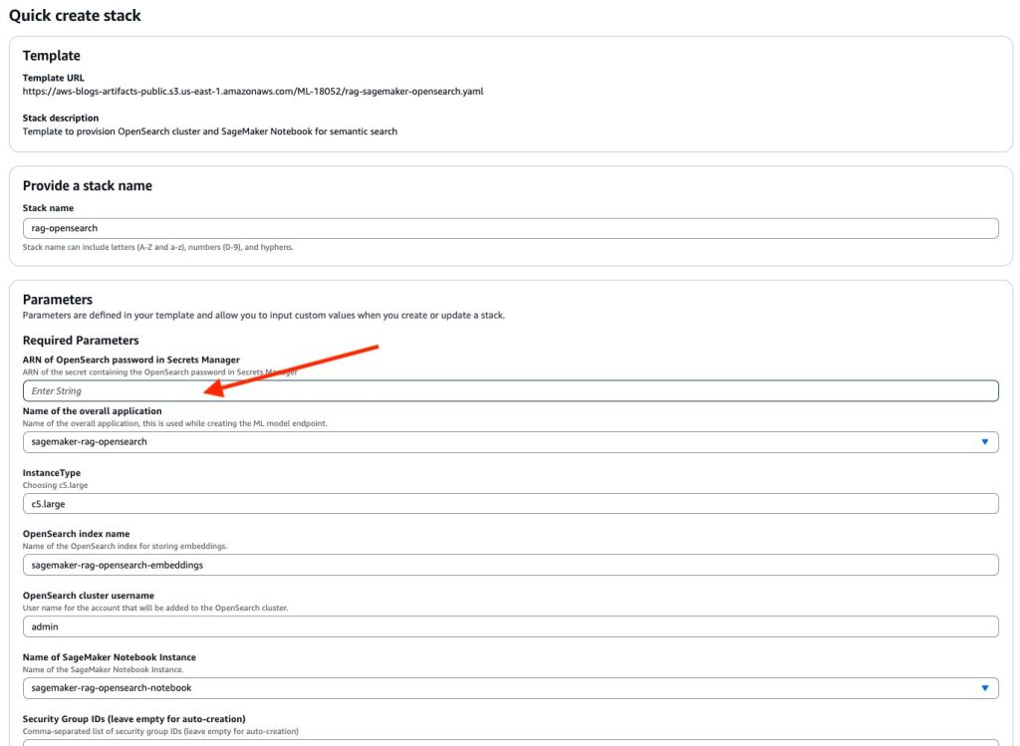The width and height of the screenshot is (1020, 746).
Task: Edit the InstanceType c5.large field
Action: [x=511, y=504]
